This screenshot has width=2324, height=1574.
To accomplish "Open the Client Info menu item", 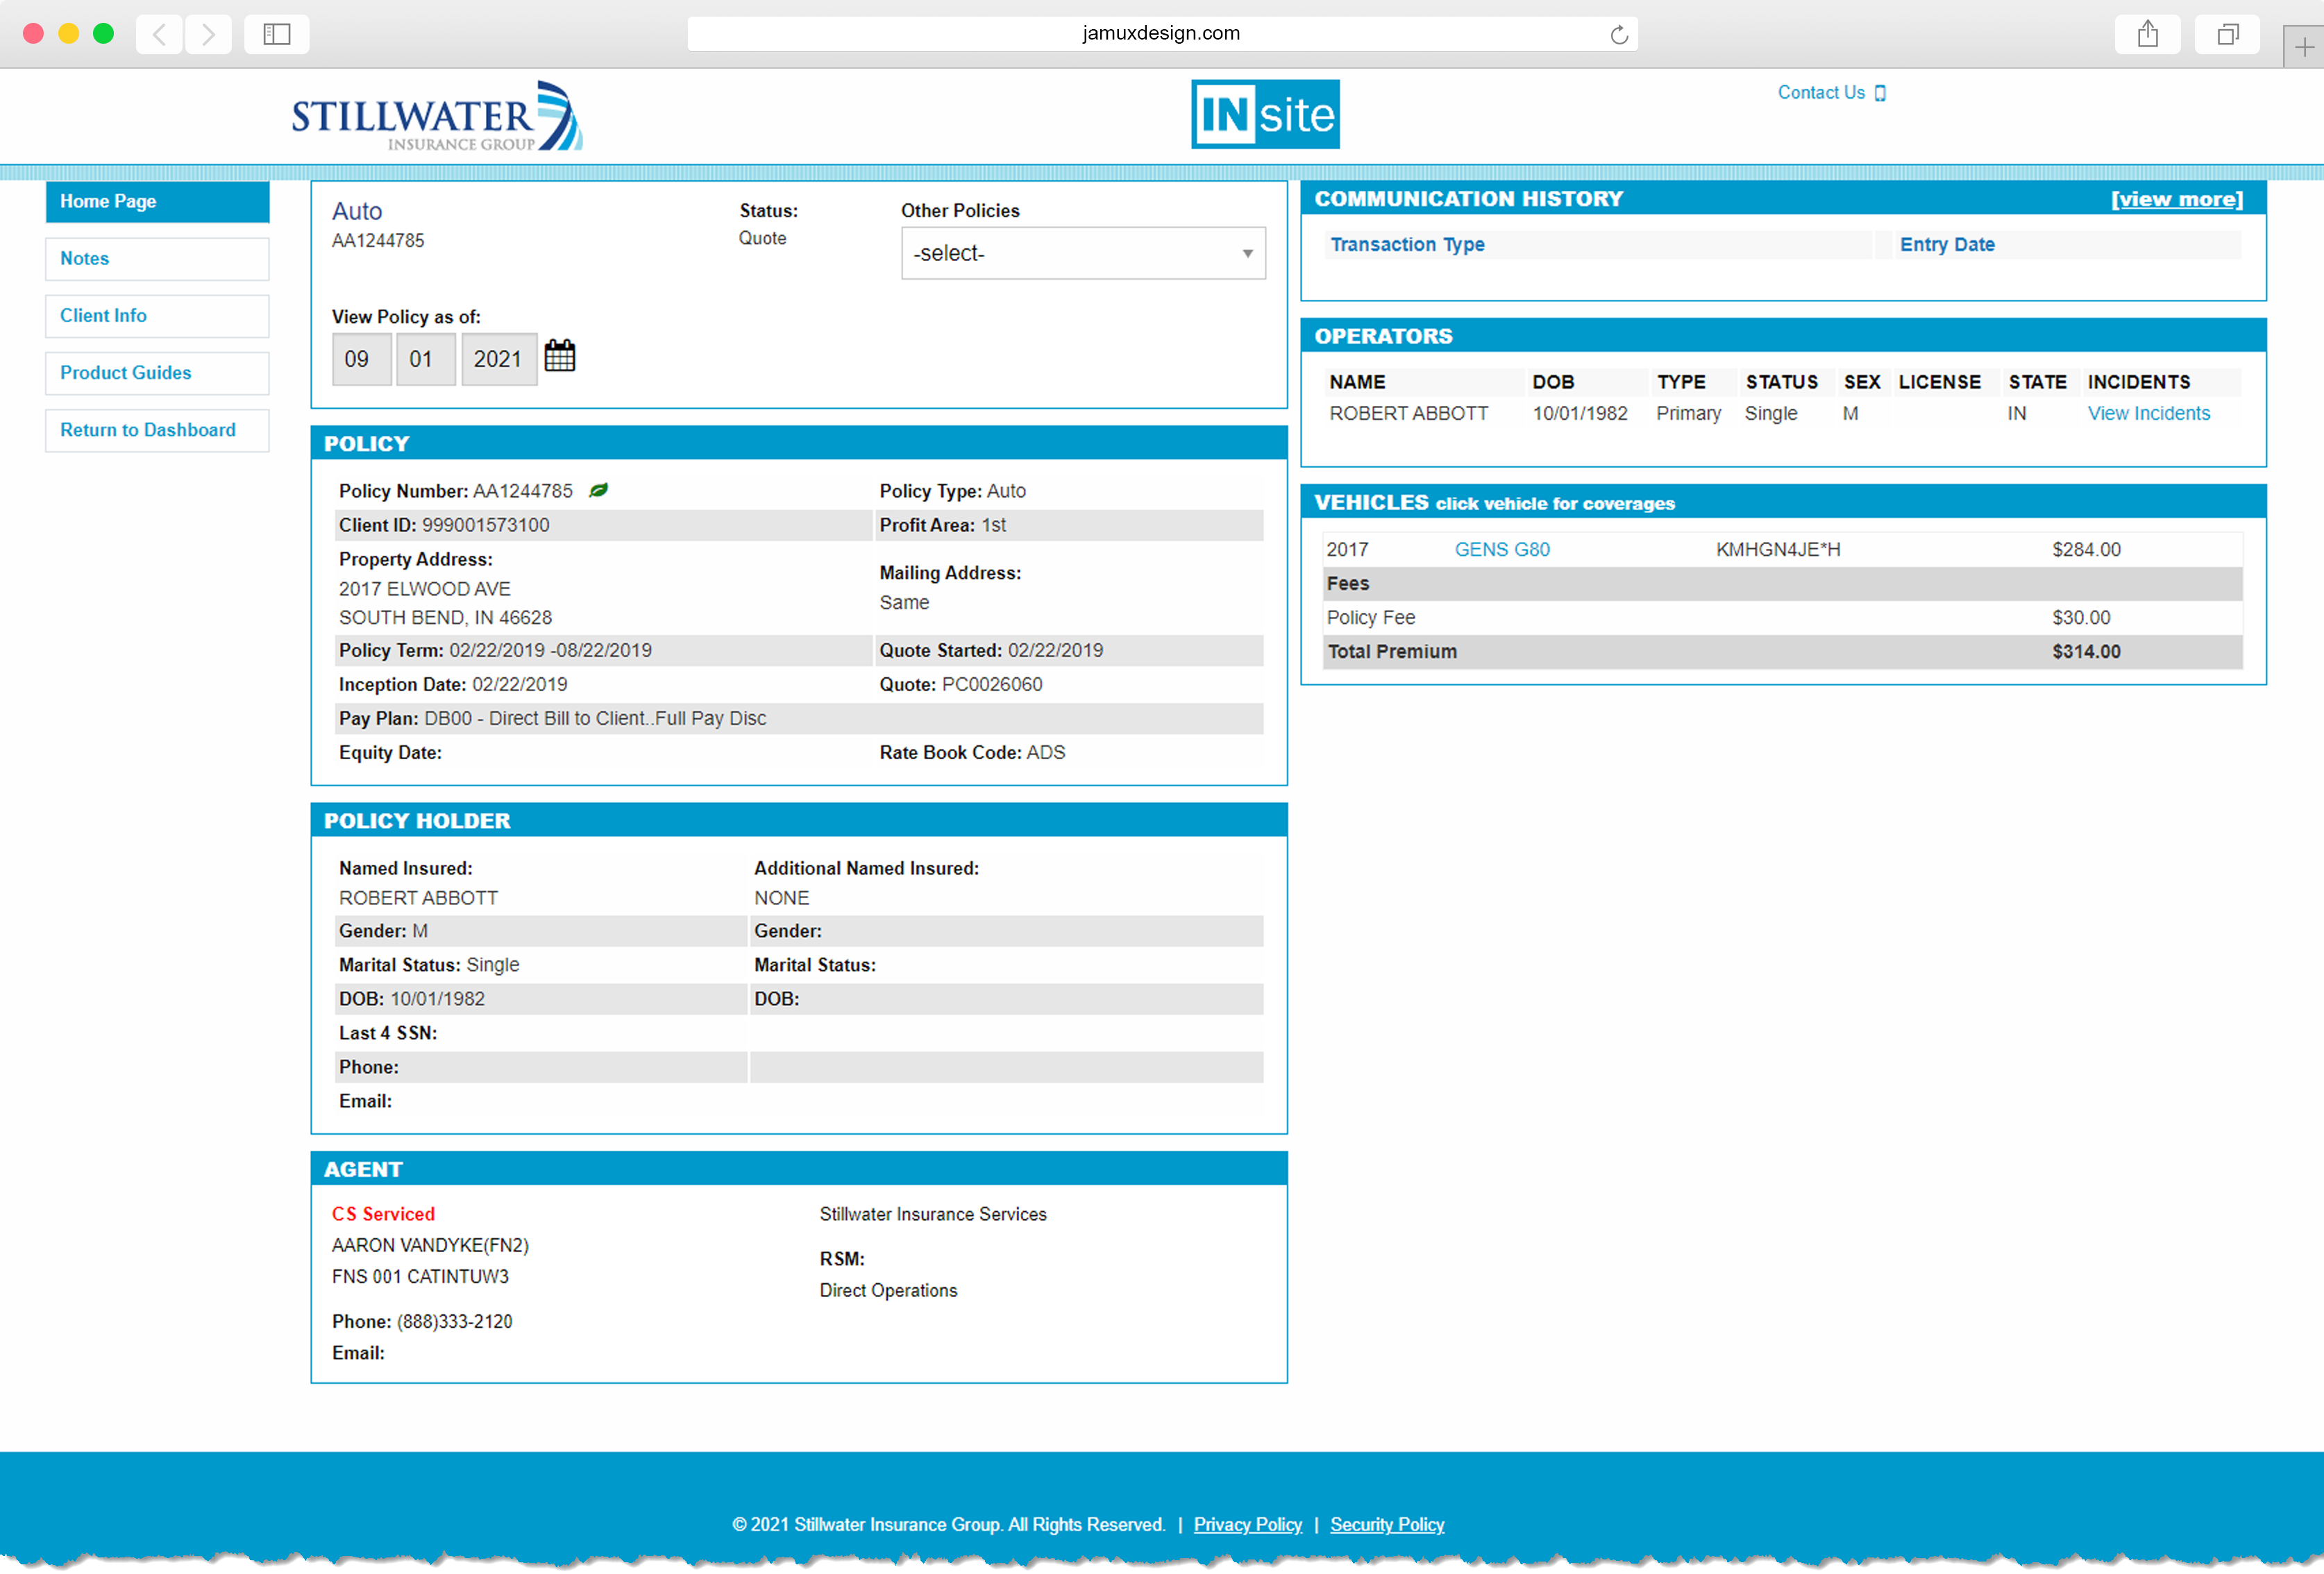I will tap(157, 315).
